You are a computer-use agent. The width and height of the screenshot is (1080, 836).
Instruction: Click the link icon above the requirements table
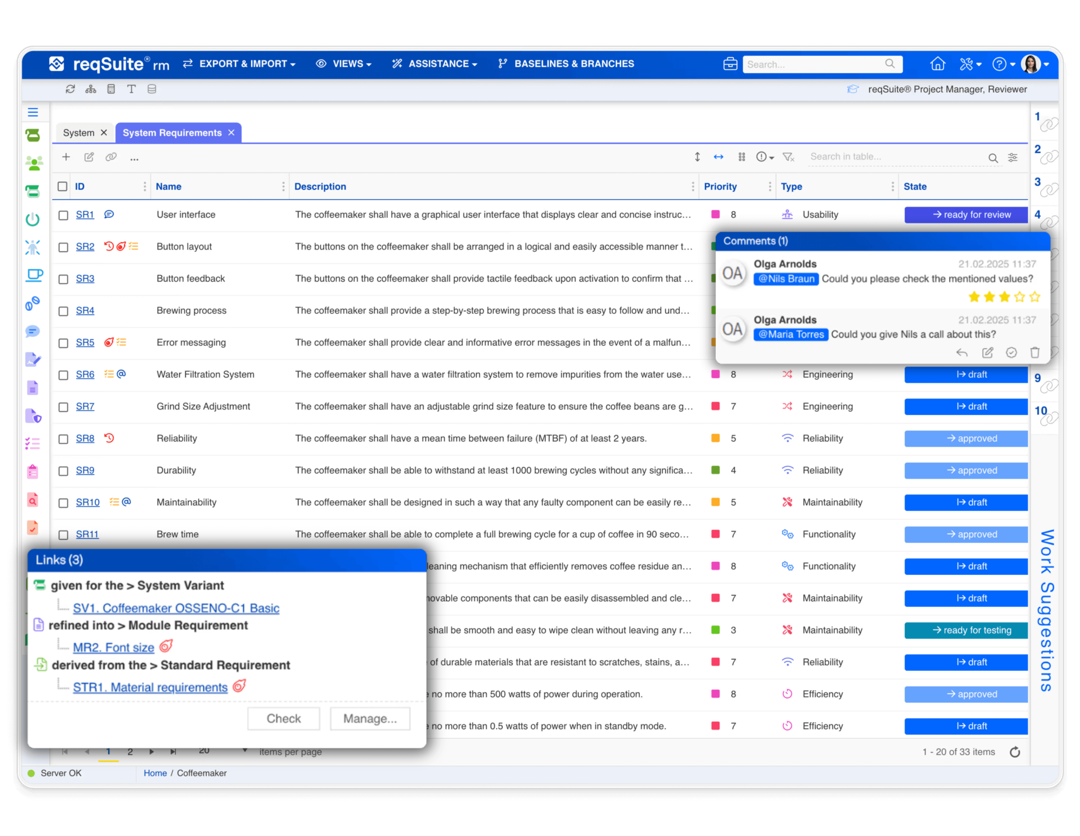(111, 157)
